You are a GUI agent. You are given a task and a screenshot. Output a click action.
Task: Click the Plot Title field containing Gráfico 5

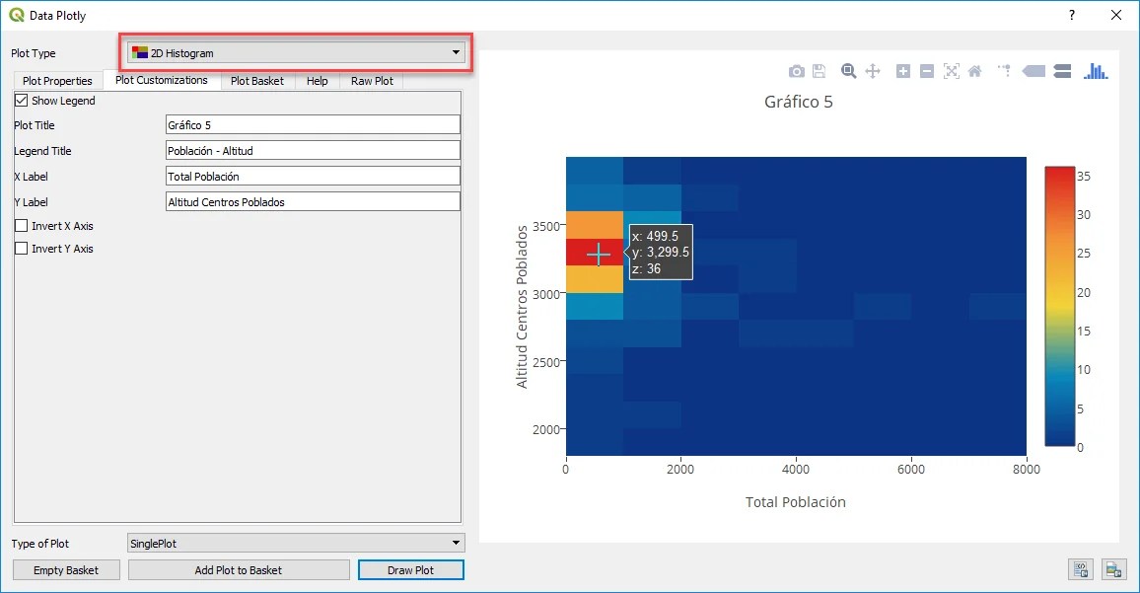tap(313, 124)
